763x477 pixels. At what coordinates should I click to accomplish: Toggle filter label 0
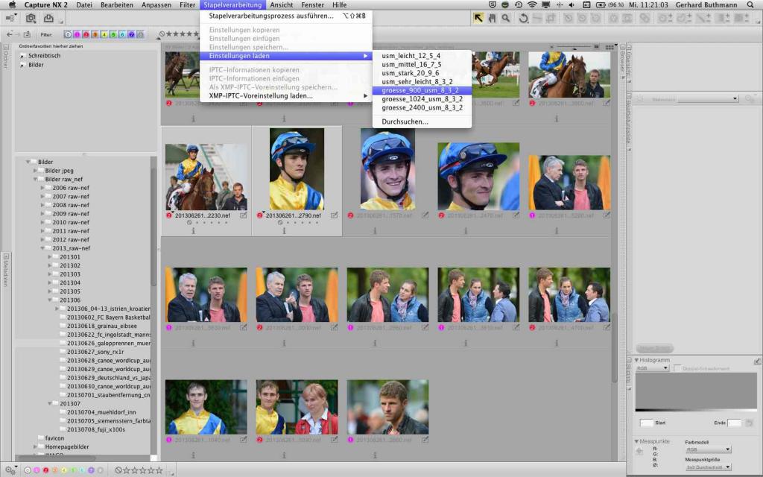click(x=68, y=34)
